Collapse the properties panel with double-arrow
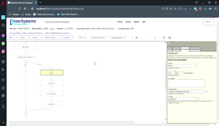This screenshot has width=219, height=126. [169, 44]
